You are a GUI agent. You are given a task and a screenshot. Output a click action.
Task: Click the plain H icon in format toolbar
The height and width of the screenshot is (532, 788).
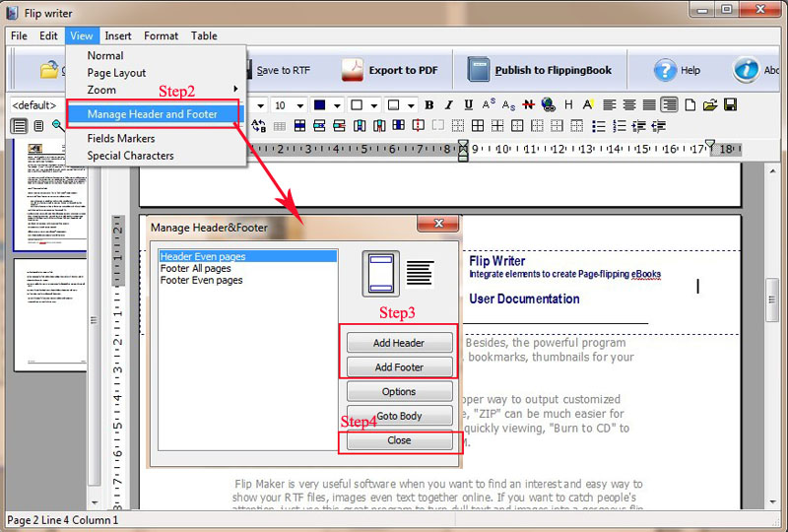[568, 105]
